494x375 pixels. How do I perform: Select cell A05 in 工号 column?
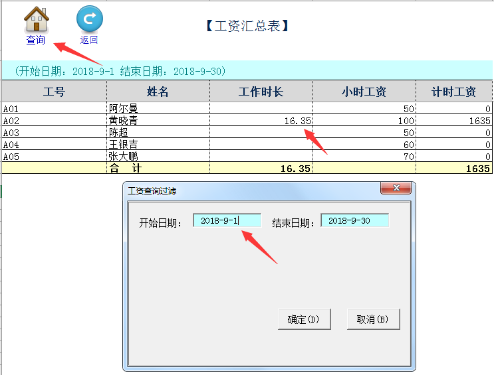click(55, 156)
